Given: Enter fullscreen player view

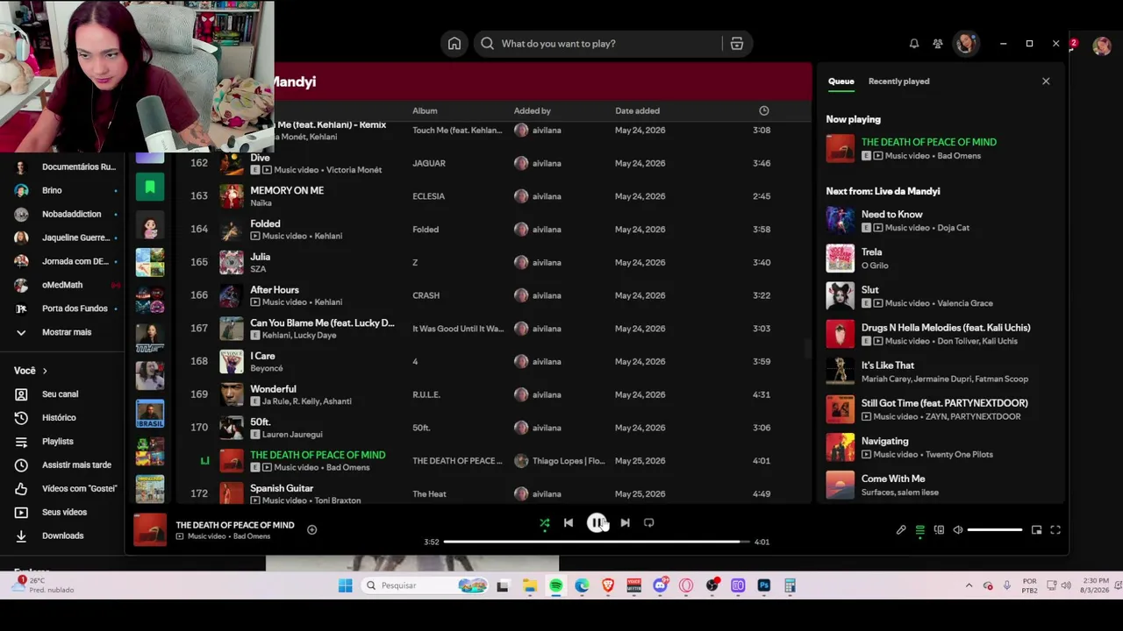Looking at the screenshot, I should tap(1055, 530).
